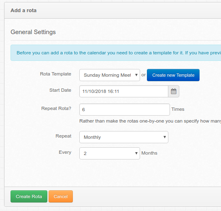The image size is (221, 211).
Task: Expand the Repeat Monthly dropdown
Action: pyautogui.click(x=124, y=137)
